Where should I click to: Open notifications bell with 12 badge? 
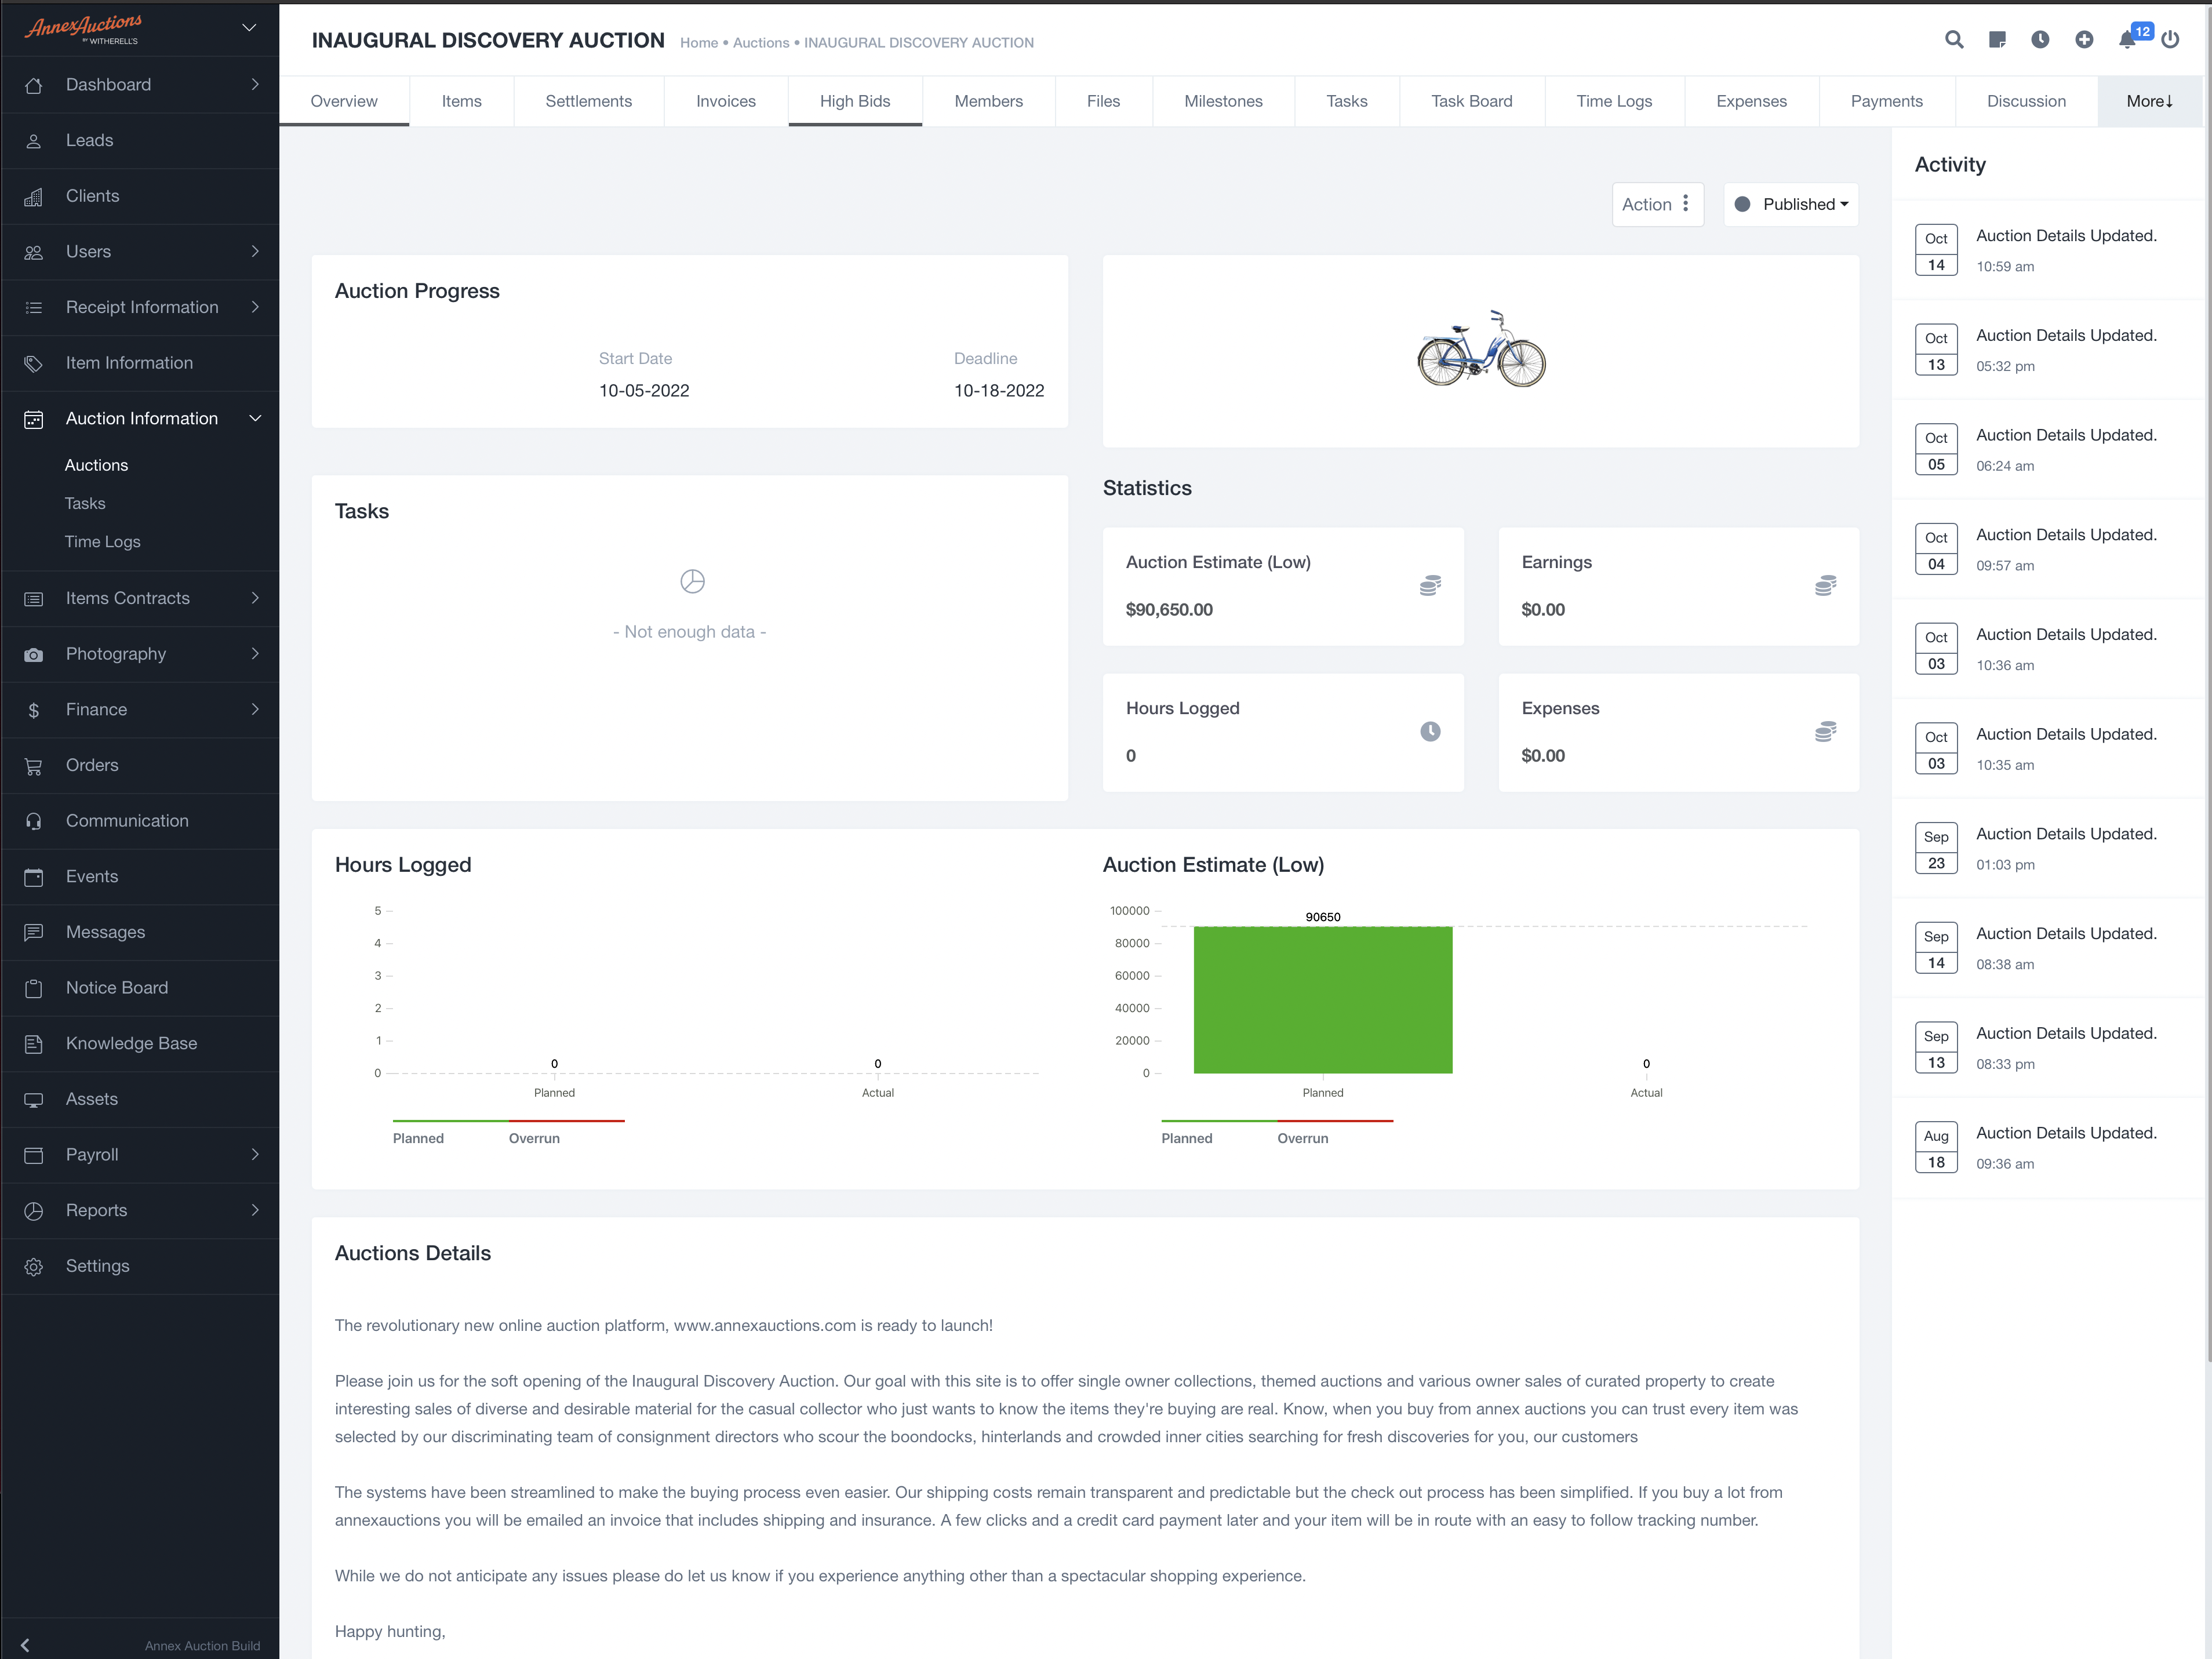pyautogui.click(x=2127, y=40)
